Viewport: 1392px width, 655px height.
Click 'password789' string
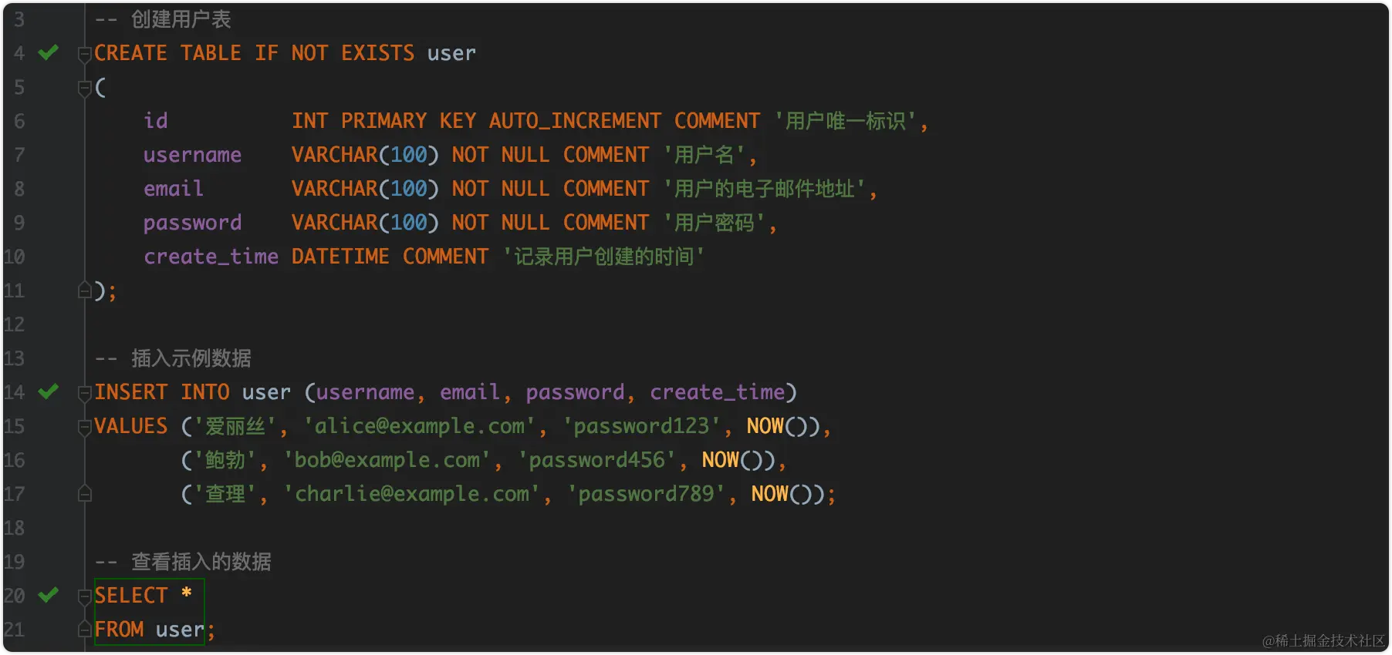pos(647,494)
